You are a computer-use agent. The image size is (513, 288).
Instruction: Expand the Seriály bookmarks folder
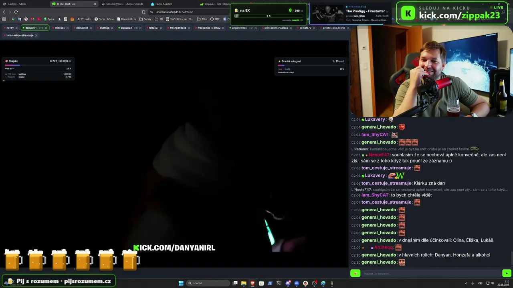[x=145, y=19]
